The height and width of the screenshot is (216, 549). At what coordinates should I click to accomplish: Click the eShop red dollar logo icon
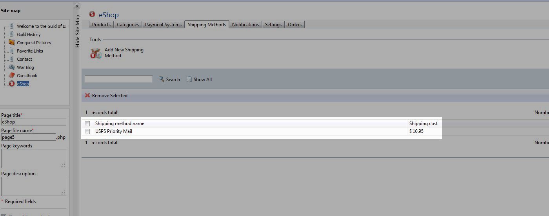pos(92,15)
